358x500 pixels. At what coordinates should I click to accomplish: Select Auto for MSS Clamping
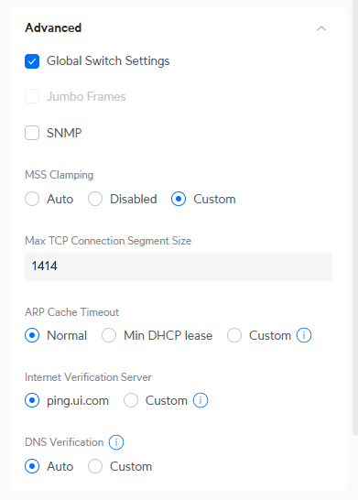point(32,199)
